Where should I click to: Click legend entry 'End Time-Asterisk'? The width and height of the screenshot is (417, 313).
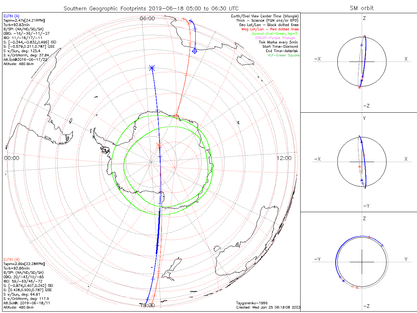click(282, 51)
